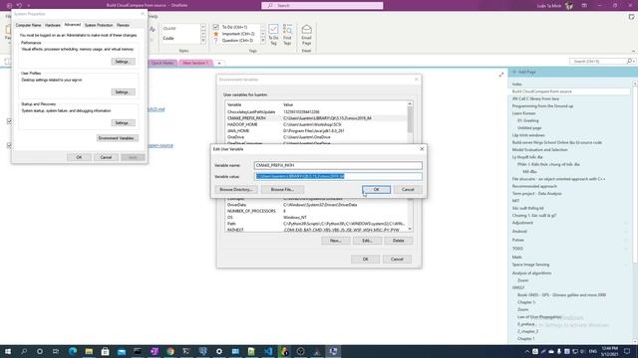638x358 pixels.
Task: Open Visual Studio Code from the taskbar
Action: [268, 351]
